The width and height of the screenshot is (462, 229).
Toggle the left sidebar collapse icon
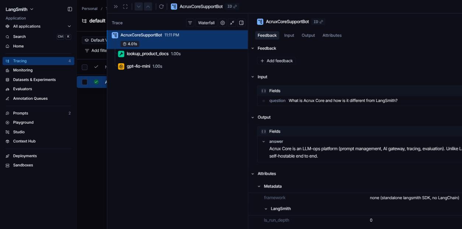70,9
